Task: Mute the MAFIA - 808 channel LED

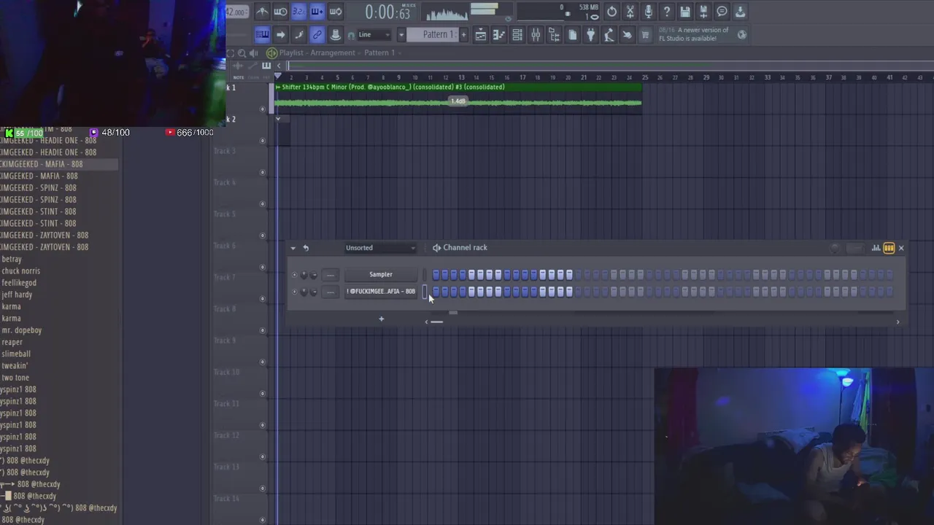Action: (x=295, y=292)
